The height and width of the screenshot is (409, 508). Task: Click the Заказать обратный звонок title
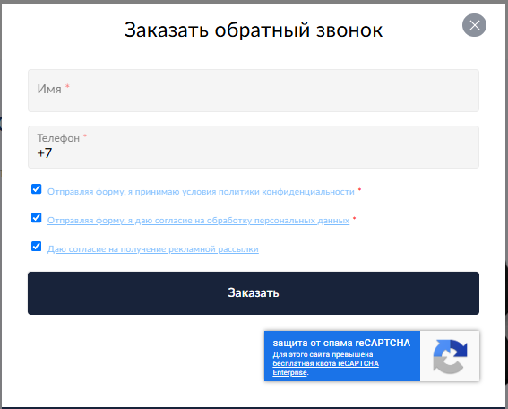coord(254,30)
